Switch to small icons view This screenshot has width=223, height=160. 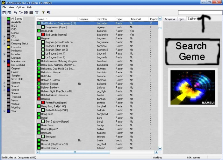pos(21,13)
